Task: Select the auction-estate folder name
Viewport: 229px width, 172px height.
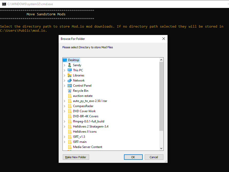Action: click(83, 96)
